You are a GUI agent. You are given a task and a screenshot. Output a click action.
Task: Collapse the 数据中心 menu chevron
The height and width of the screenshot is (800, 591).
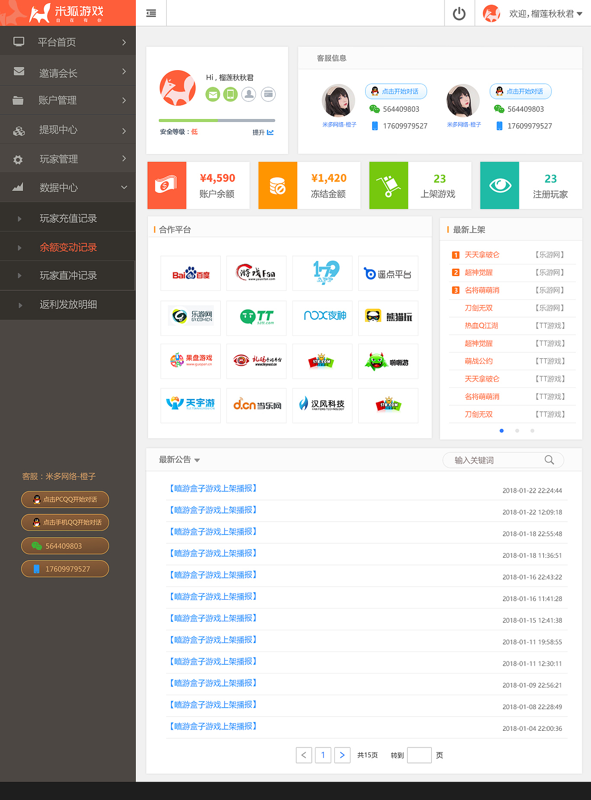124,187
